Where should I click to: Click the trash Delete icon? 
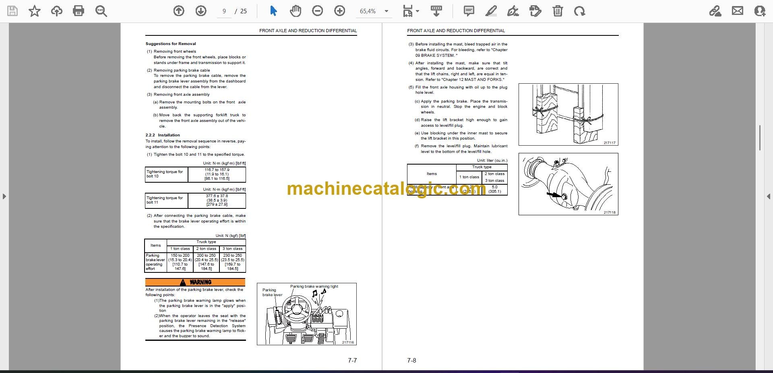(558, 11)
